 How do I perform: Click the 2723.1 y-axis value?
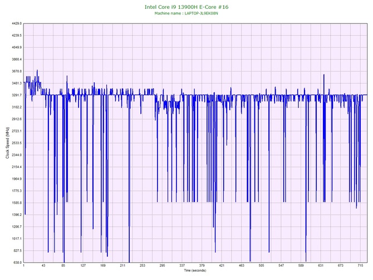coord(17,131)
